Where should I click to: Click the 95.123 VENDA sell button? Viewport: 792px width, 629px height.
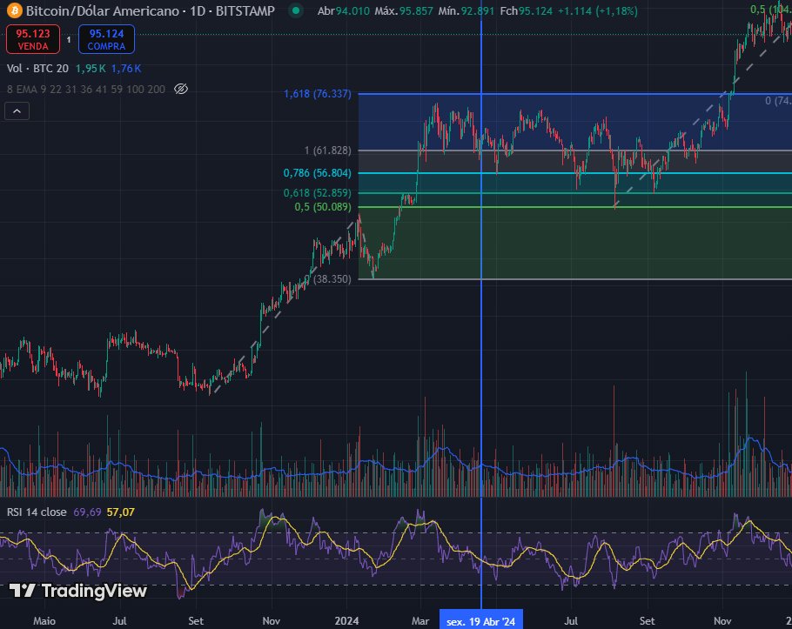point(33,39)
